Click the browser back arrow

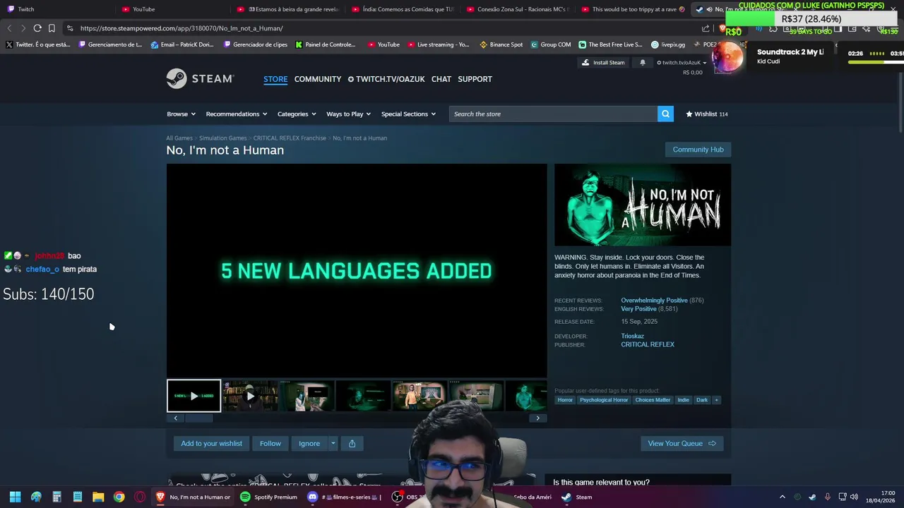tap(9, 28)
